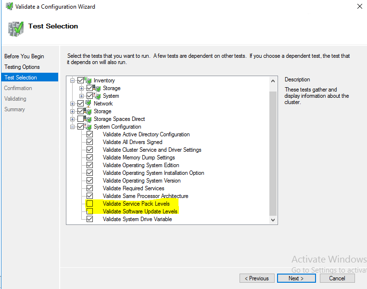Collapse the System Configuration node
The width and height of the screenshot is (367, 289).
[x=72, y=127]
